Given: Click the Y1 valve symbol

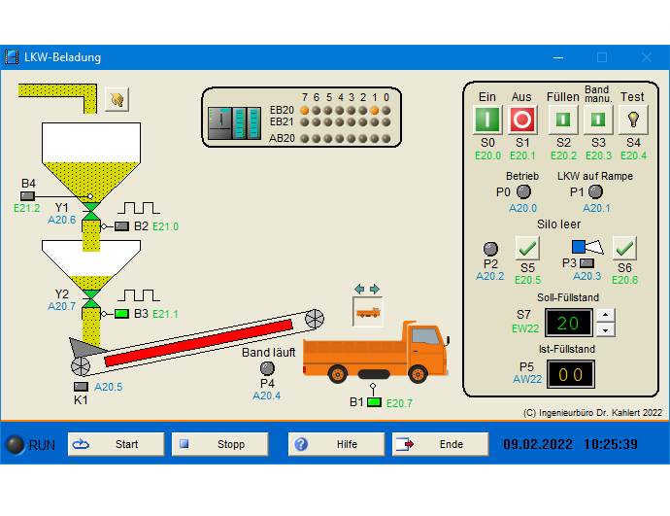Looking at the screenshot, I should tap(90, 212).
